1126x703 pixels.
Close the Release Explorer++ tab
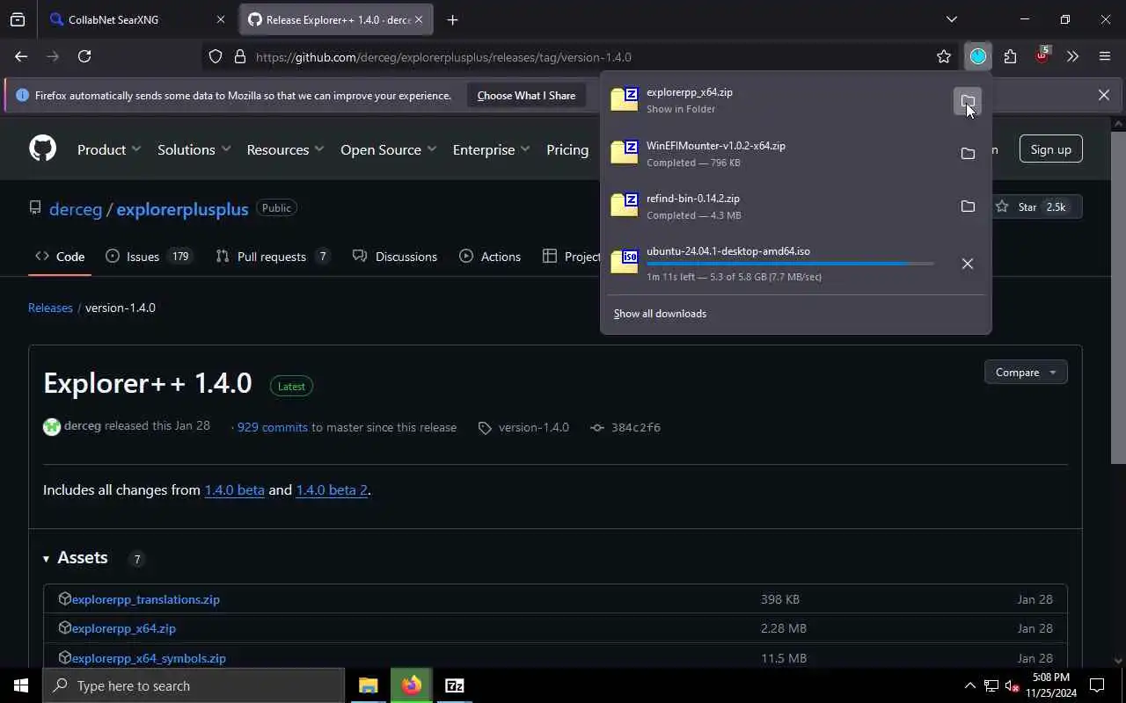click(419, 19)
